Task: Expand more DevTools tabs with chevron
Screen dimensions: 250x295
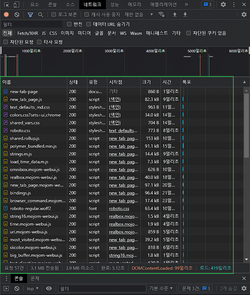Action: click(186, 4)
